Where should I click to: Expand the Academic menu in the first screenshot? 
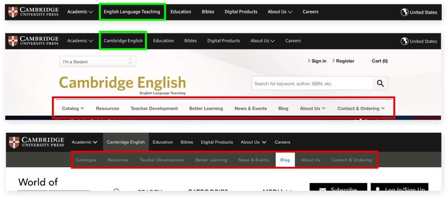(x=80, y=12)
